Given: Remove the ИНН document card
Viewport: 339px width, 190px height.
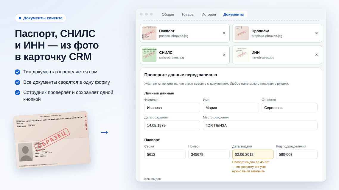Looking at the screenshot, I should point(316,55).
